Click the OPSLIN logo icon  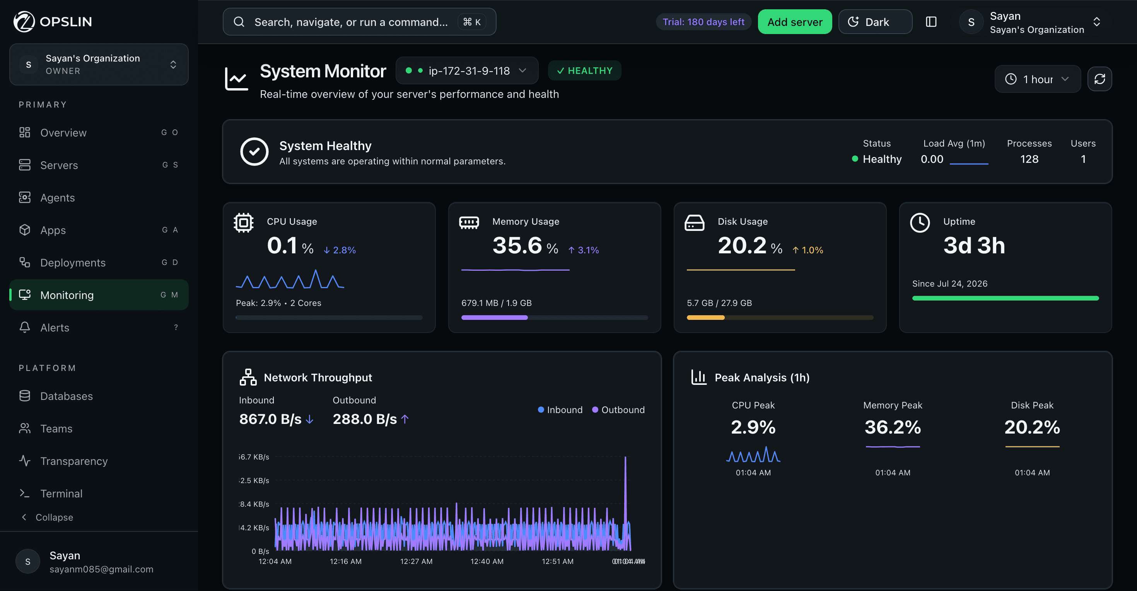click(24, 22)
